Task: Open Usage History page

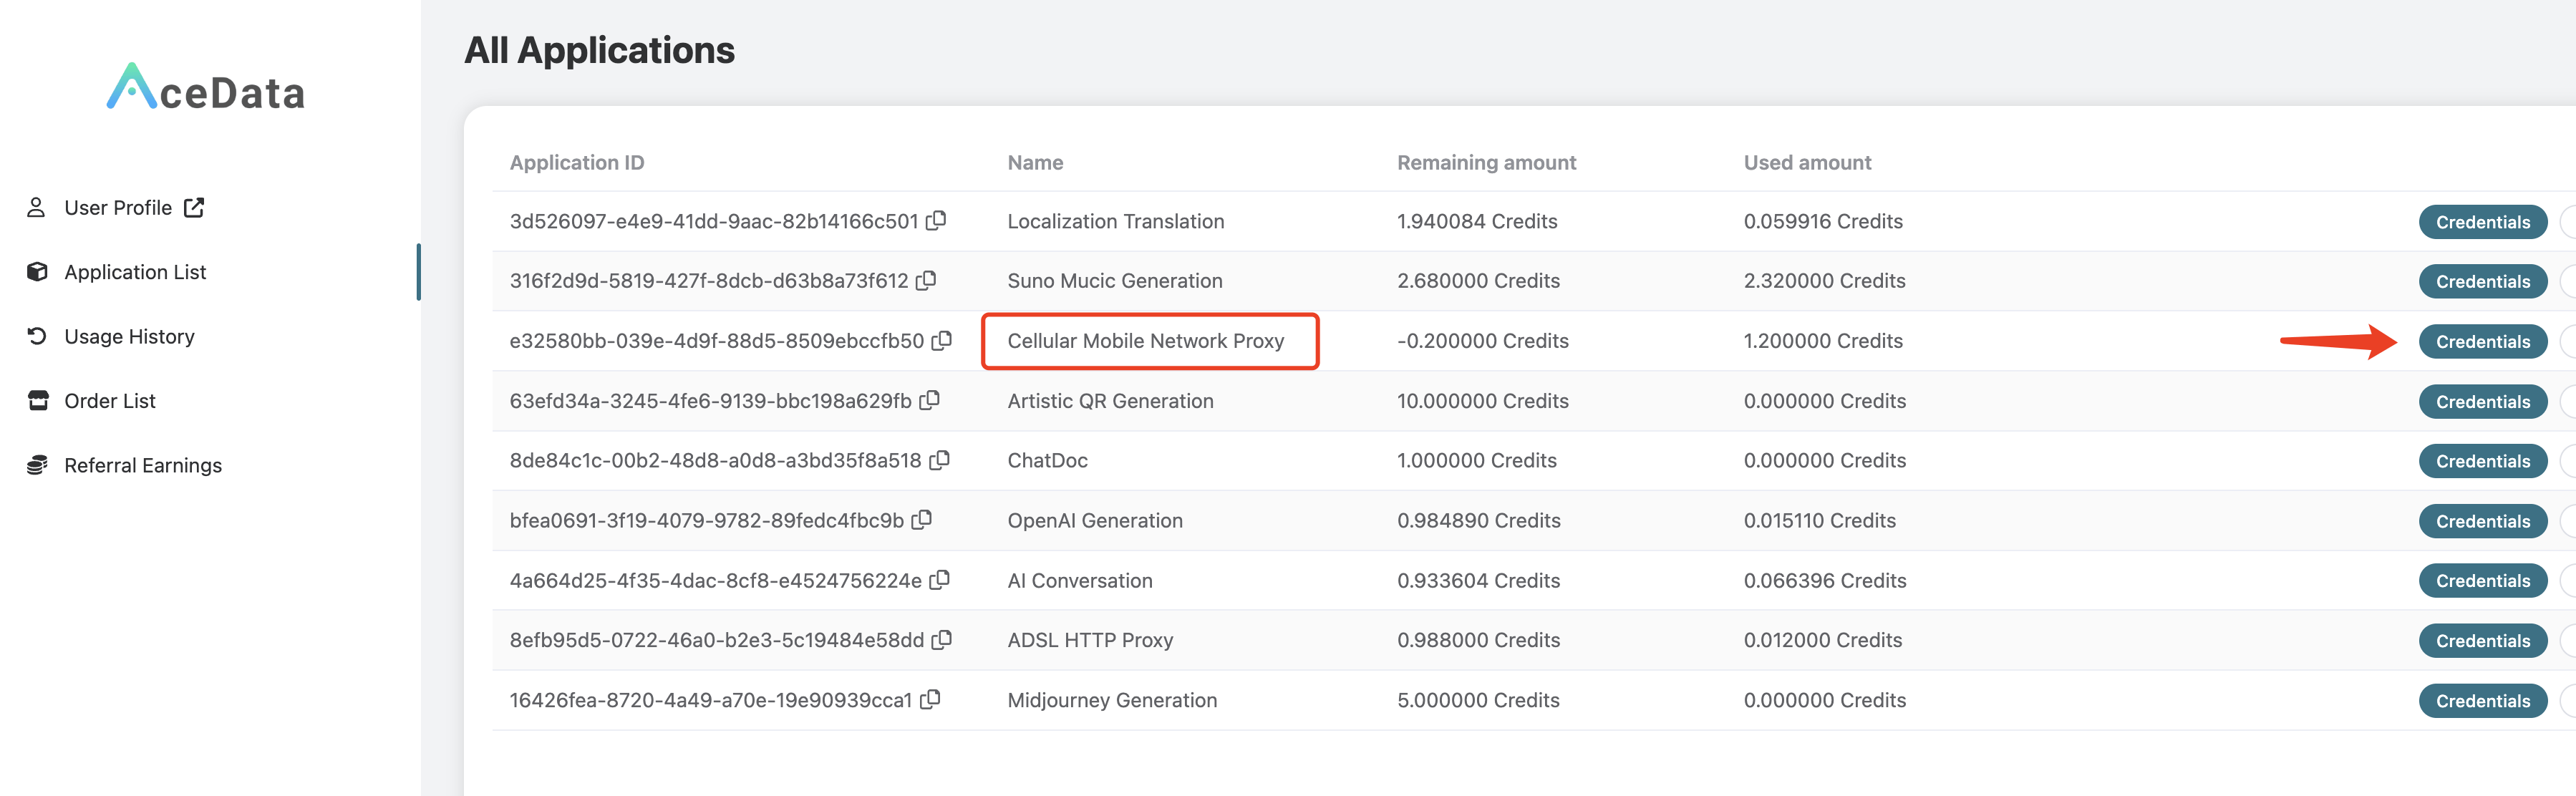Action: [x=129, y=337]
